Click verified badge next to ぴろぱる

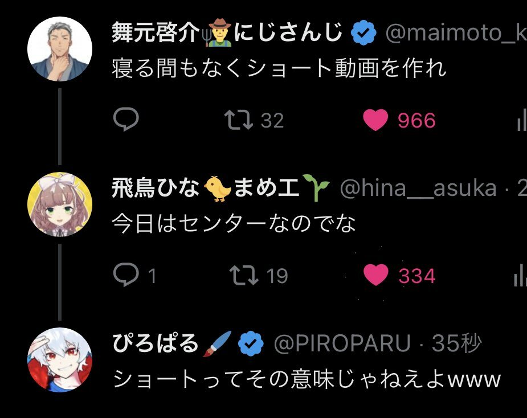coord(251,343)
